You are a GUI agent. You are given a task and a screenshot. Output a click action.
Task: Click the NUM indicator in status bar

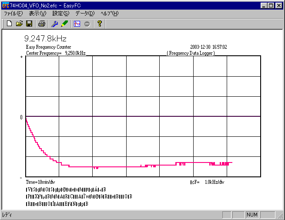click(252, 215)
